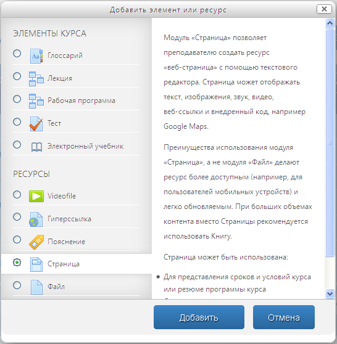The height and width of the screenshot is (344, 337).
Task: Pick the Лекция radio button
Action: 17,76
